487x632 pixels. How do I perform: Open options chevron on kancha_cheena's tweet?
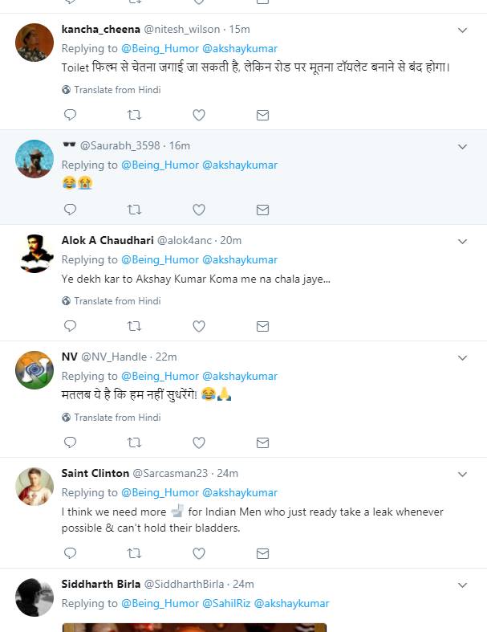(462, 30)
